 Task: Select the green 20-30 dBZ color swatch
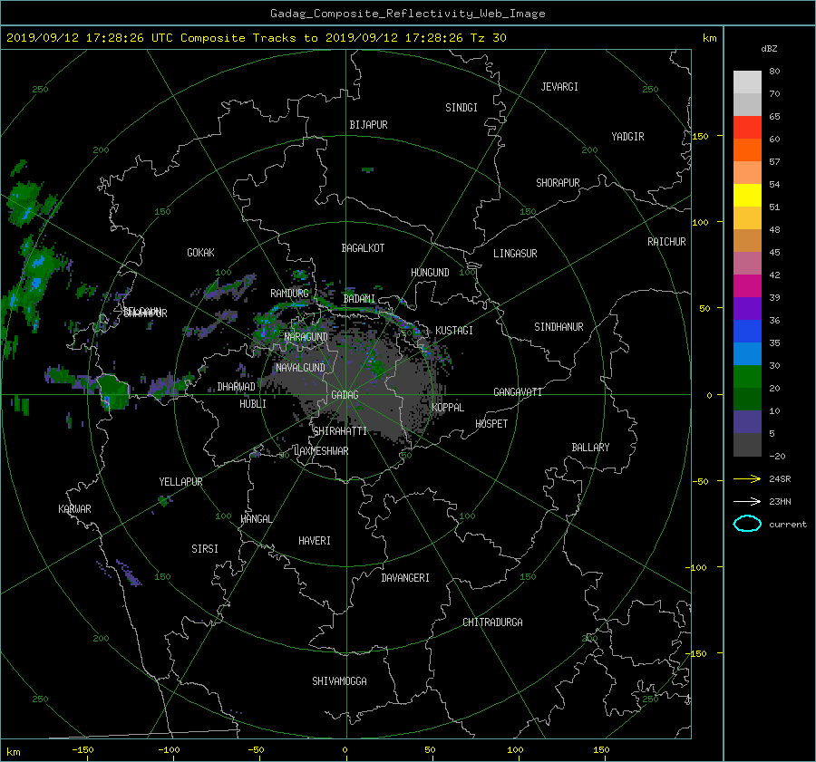coord(747,377)
